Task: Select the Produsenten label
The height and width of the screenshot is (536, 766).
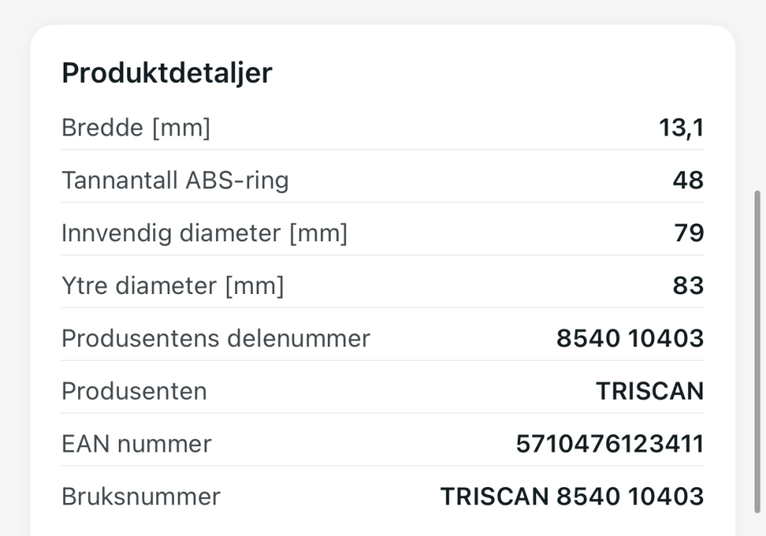Action: point(134,391)
